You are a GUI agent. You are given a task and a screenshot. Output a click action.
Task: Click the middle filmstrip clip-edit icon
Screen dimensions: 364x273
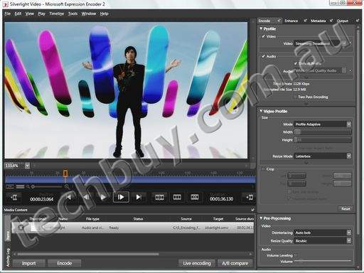(177, 197)
